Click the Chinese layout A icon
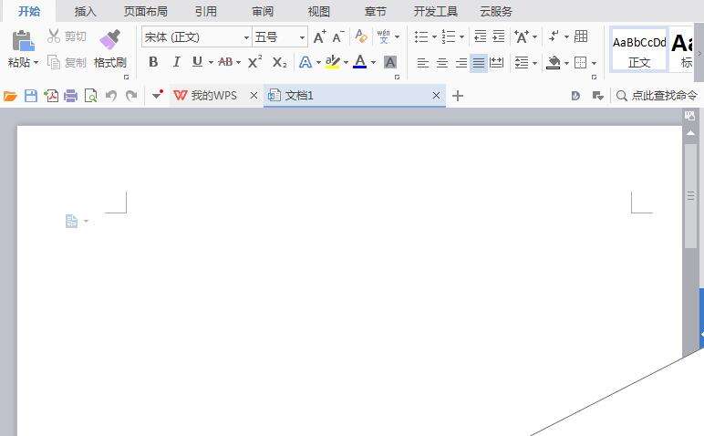 [x=522, y=36]
